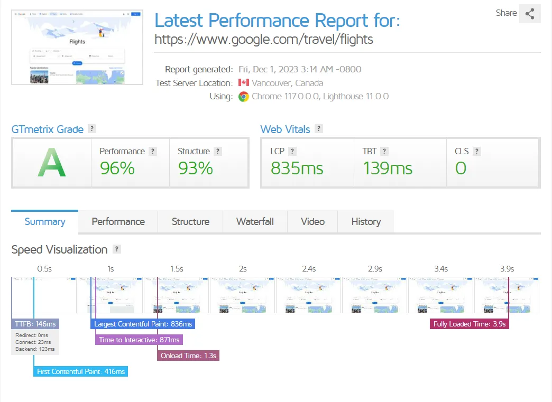Viewport: 552px width, 402px height.
Task: Click the GTmetrix Grade heading
Action: tap(48, 129)
